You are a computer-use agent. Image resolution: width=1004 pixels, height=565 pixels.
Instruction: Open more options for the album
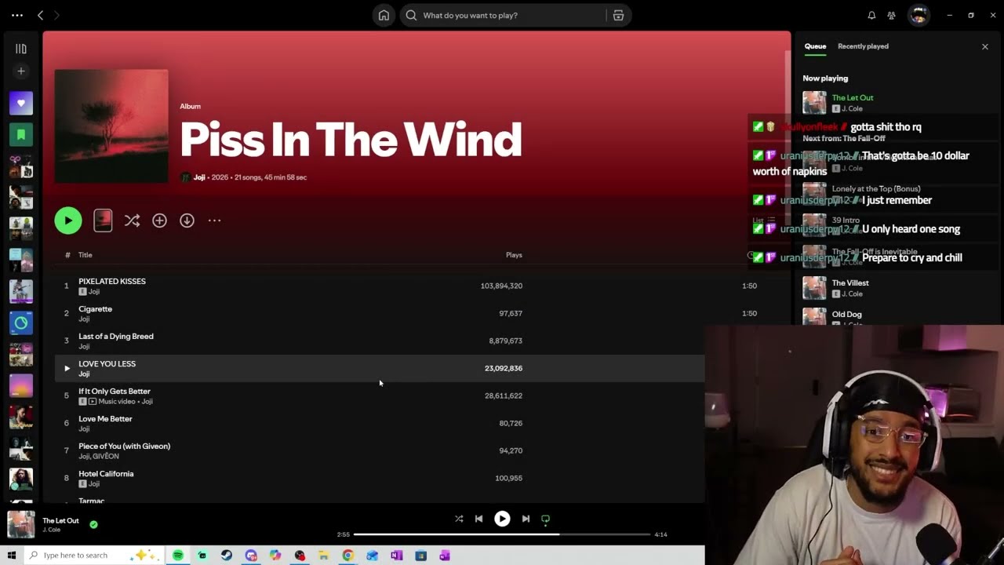[x=214, y=221]
